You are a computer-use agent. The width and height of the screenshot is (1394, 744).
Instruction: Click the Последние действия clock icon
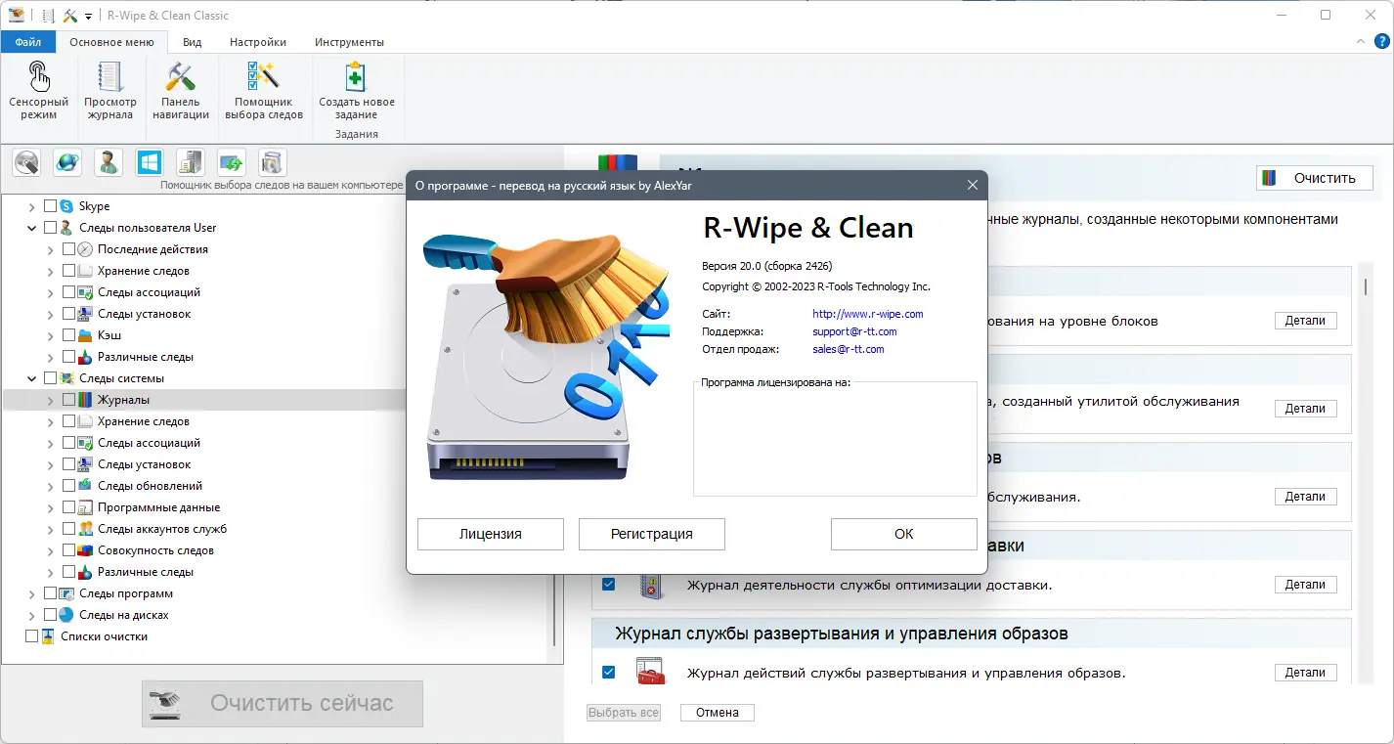(85, 249)
